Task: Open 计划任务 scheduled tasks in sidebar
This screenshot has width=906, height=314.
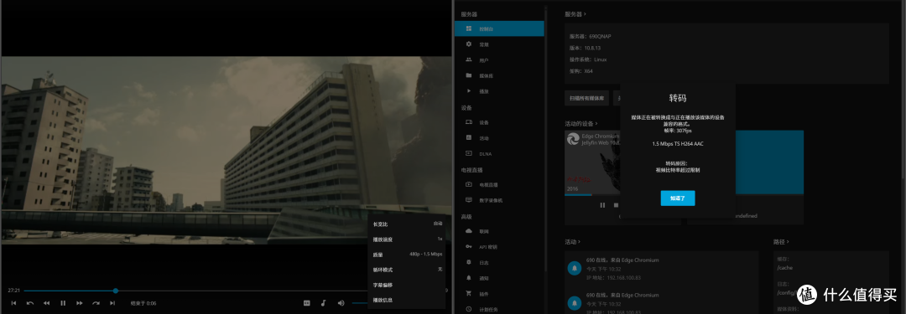Action: 499,309
